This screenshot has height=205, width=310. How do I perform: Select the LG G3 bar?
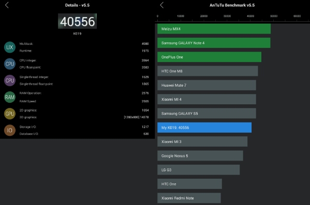pyautogui.click(x=199, y=170)
